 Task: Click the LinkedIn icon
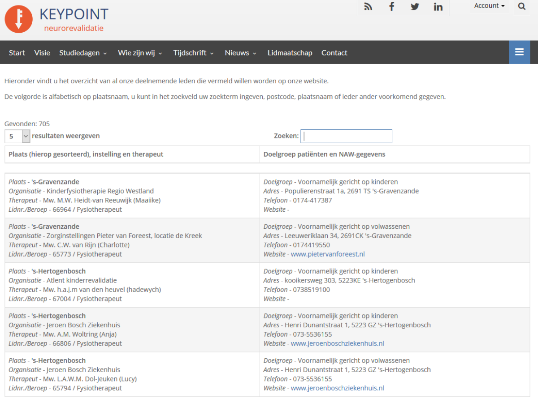tap(438, 6)
